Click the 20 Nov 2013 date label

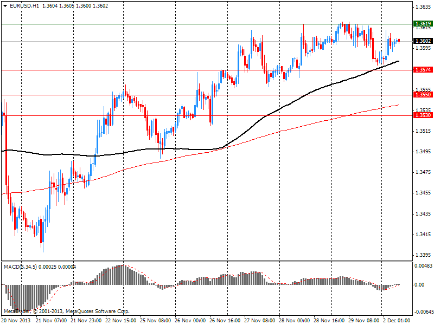click(17, 321)
